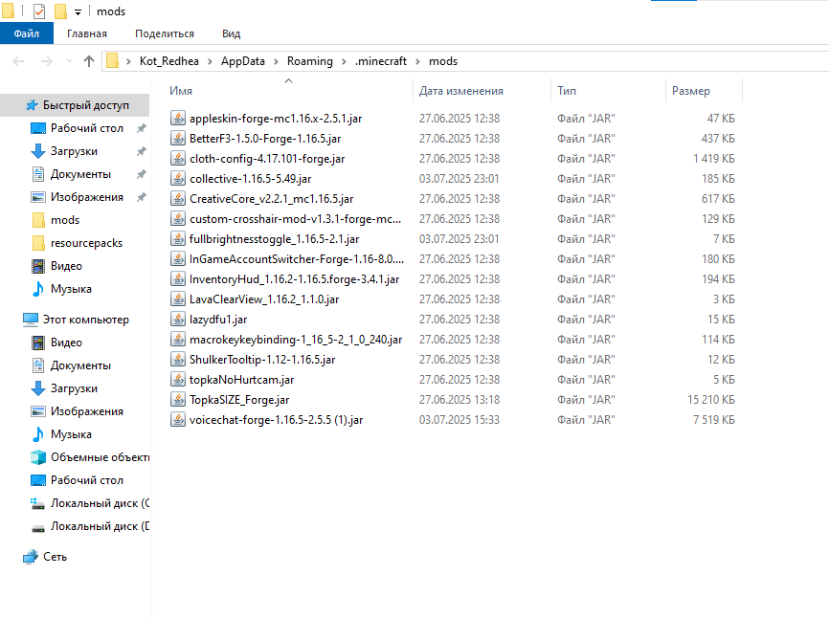
Task: Open Локальный диск (C in navigation pane
Action: [100, 503]
